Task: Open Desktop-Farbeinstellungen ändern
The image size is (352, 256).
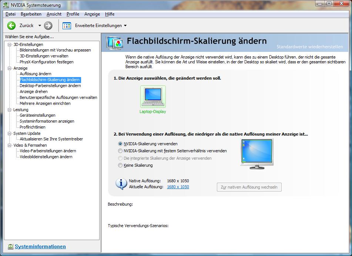Action: (x=50, y=86)
